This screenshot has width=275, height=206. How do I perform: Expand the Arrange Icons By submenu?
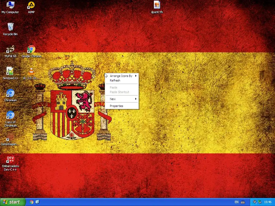(122, 76)
